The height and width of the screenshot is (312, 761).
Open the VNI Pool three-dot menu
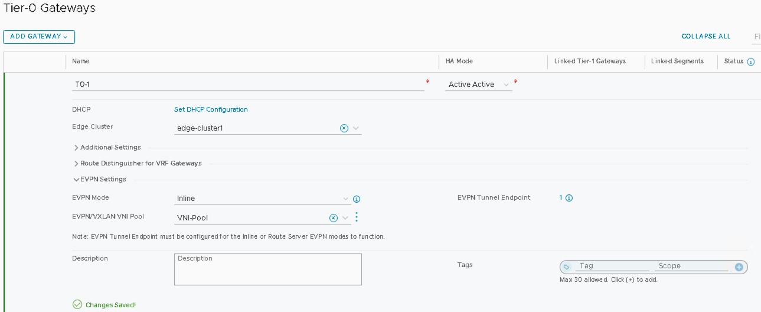pyautogui.click(x=357, y=217)
